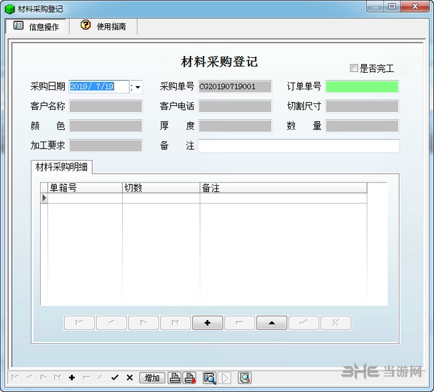
Task: Click the 切数 column header
Action: [161, 188]
